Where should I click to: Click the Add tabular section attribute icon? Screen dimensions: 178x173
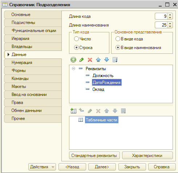click(81, 110)
